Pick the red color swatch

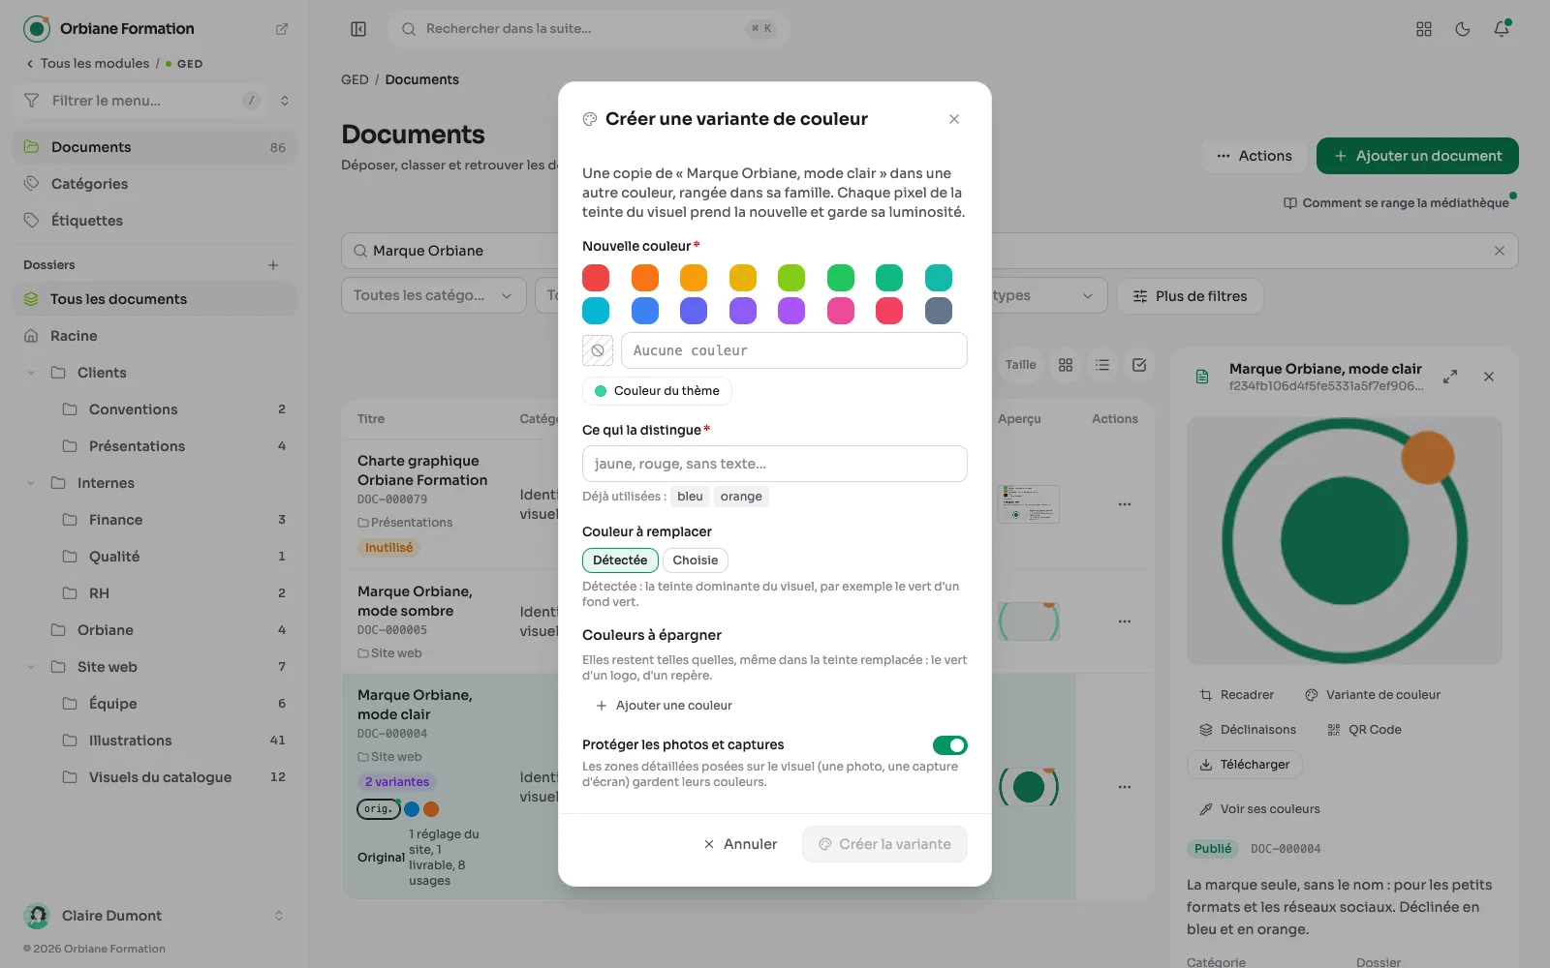pyautogui.click(x=596, y=278)
